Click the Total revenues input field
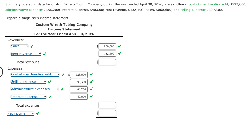Screen dimensions: 251x120 click(x=107, y=62)
